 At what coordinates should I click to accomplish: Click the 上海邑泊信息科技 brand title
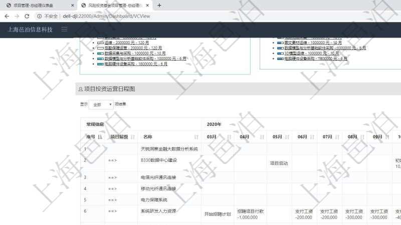[30, 29]
